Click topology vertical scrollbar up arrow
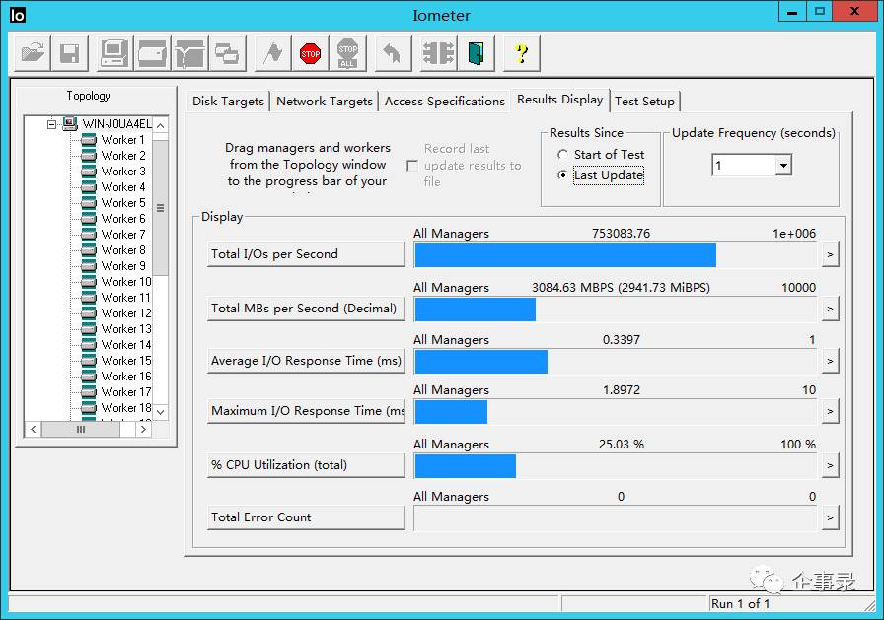Image resolution: width=884 pixels, height=620 pixels. pos(161,125)
